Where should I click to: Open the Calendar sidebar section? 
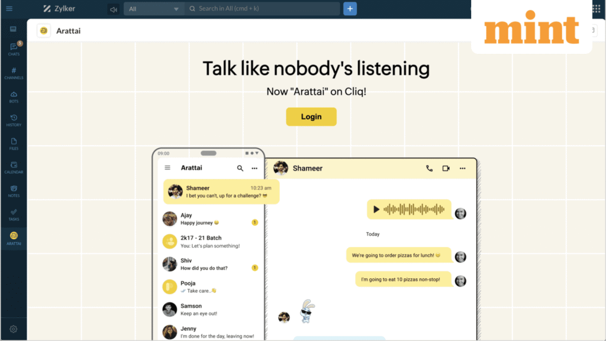(x=14, y=168)
